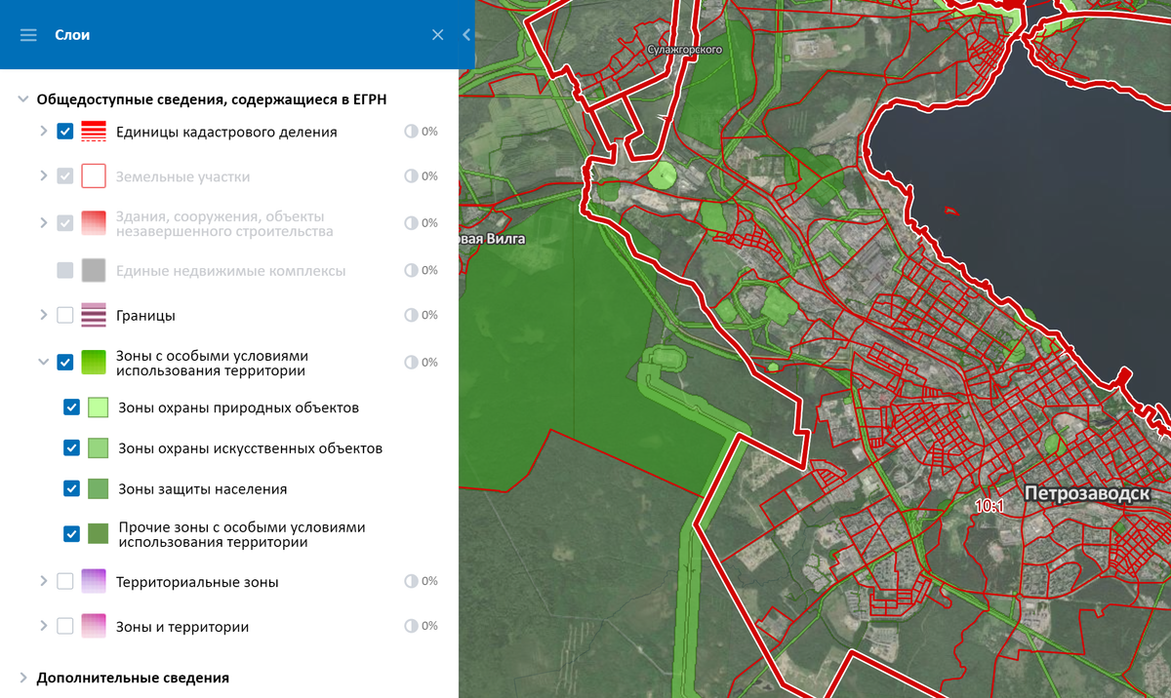Adjust opacity icon for Единицы кадастрового деления
This screenshot has width=1171, height=698.
coord(411,132)
